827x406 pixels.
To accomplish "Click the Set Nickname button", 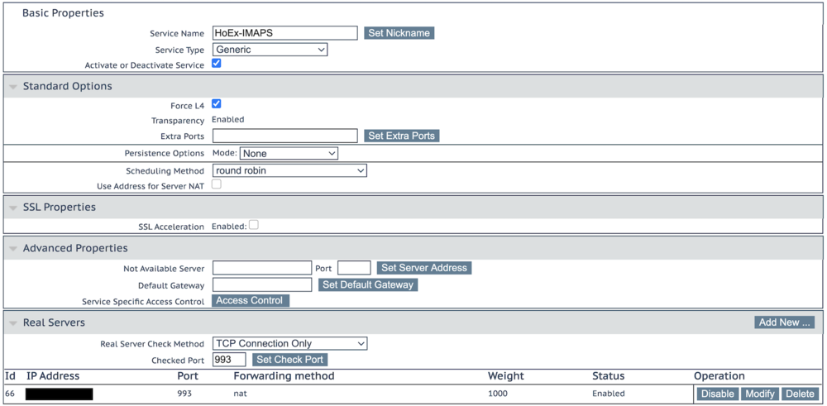I will click(399, 33).
